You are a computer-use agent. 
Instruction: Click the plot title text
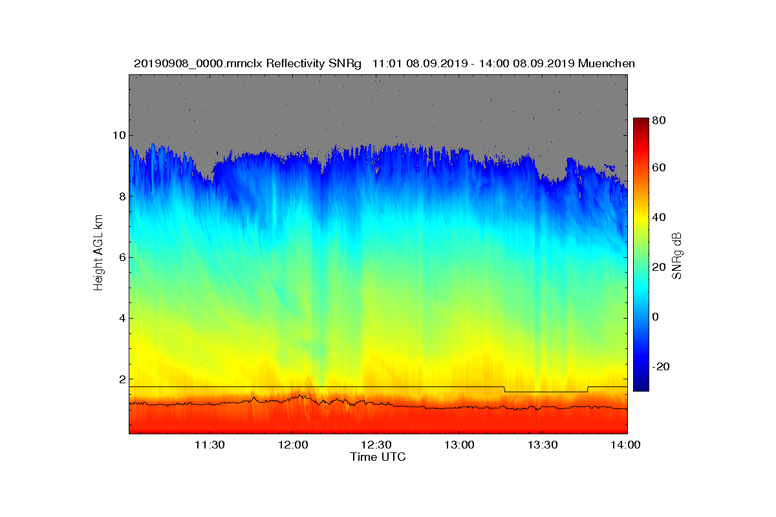(x=384, y=63)
